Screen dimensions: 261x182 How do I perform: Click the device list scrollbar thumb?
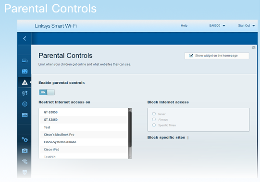pyautogui.click(x=130, y=129)
